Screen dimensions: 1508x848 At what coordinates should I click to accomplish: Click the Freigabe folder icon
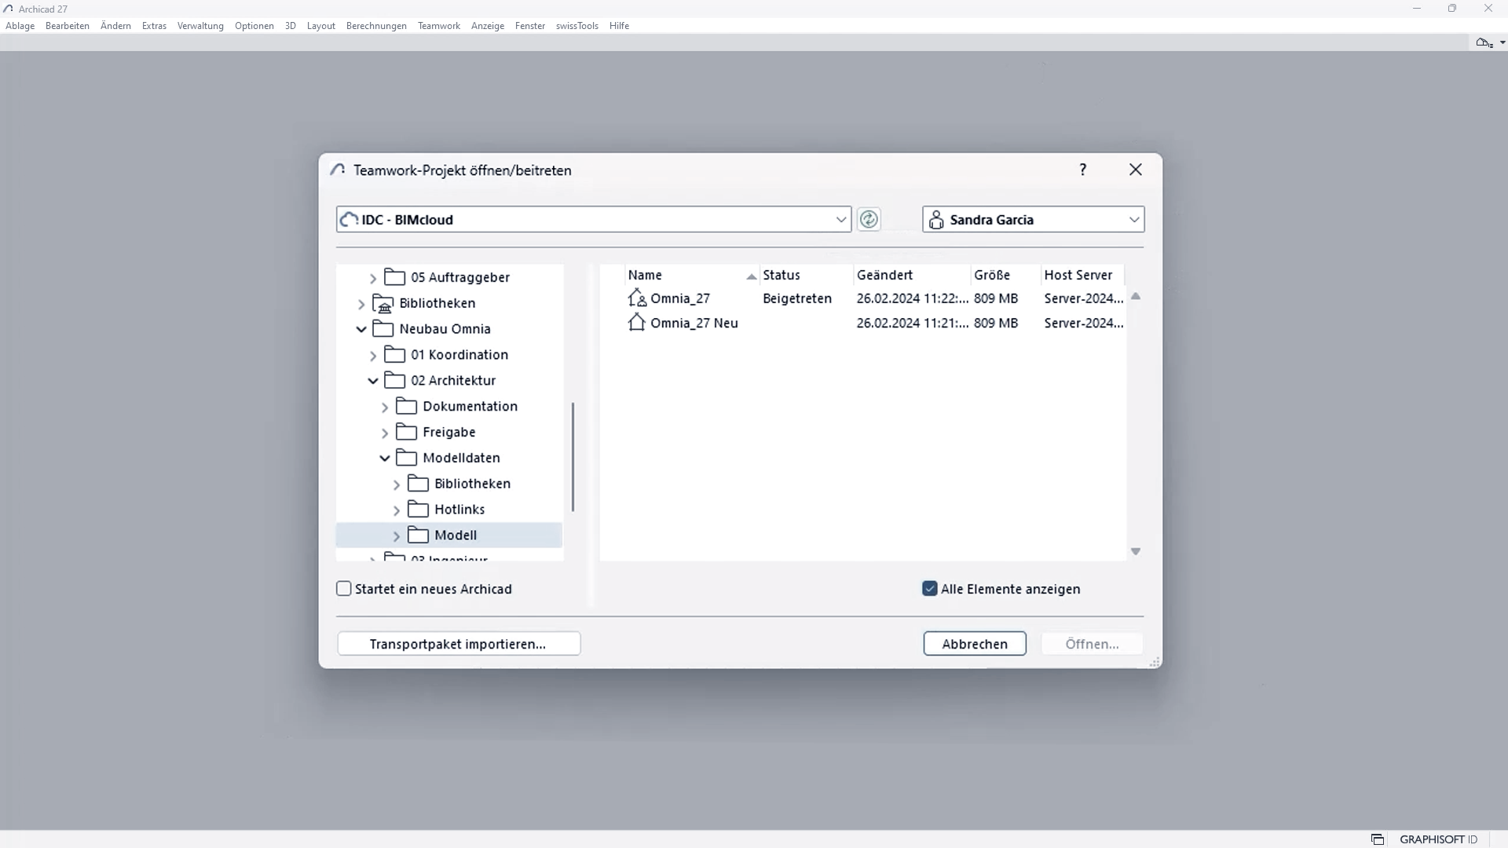pos(407,432)
